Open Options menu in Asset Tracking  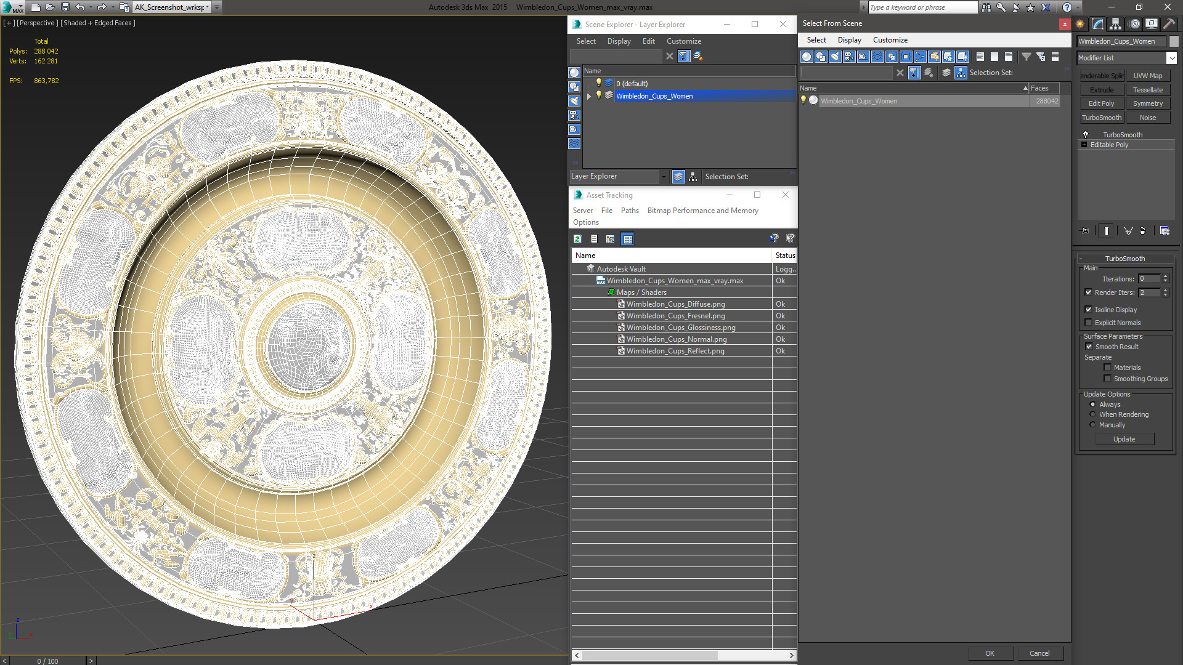coord(586,222)
